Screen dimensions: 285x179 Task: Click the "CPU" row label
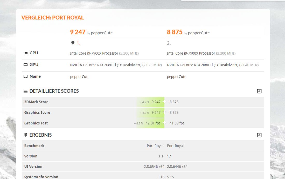point(34,53)
